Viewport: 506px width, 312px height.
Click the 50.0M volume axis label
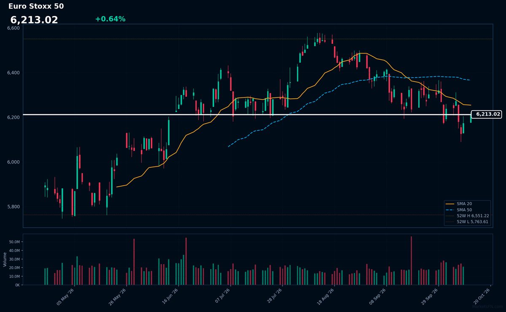(14, 242)
